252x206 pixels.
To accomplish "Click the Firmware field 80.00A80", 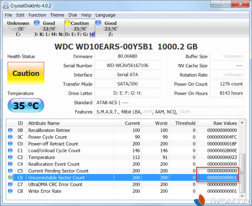I will click(128, 56).
